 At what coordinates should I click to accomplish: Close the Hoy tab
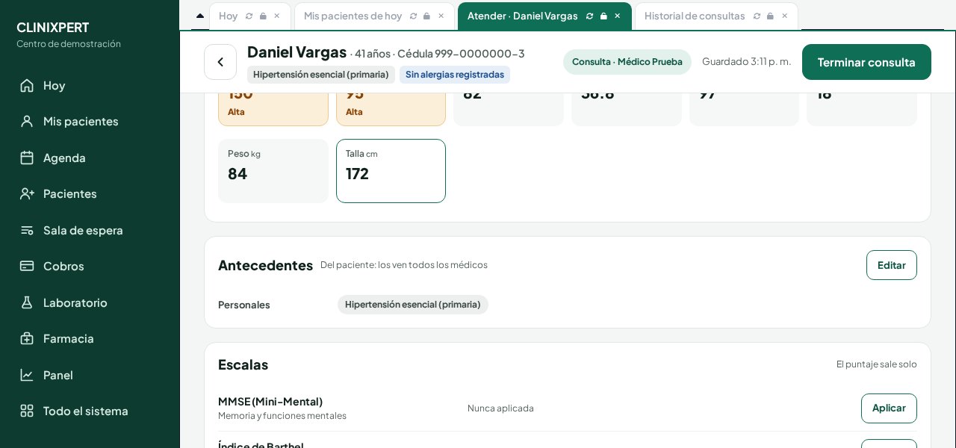[277, 16]
